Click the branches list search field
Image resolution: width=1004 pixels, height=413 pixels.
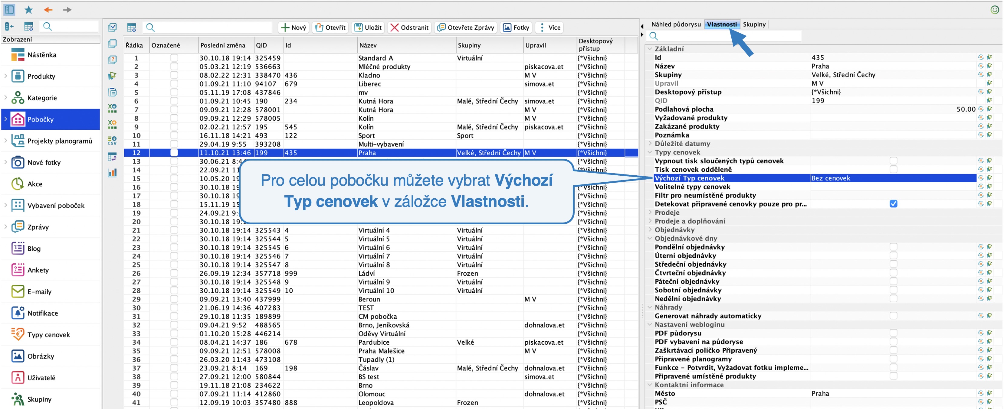(208, 27)
